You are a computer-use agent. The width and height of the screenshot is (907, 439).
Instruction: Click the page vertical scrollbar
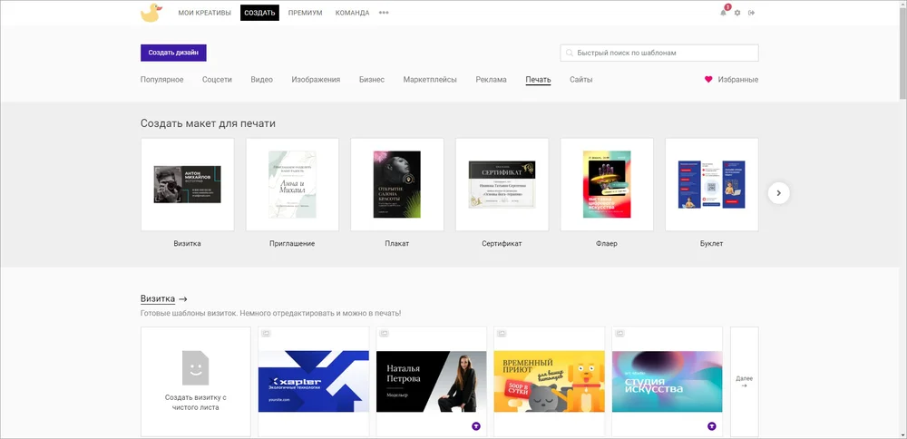tap(903, 52)
